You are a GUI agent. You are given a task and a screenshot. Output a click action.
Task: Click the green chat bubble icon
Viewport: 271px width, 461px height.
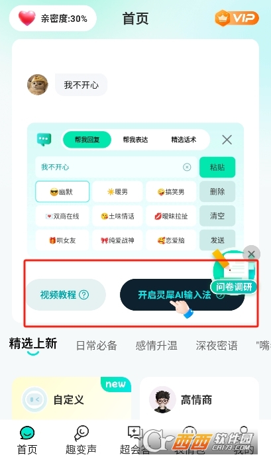(44, 140)
